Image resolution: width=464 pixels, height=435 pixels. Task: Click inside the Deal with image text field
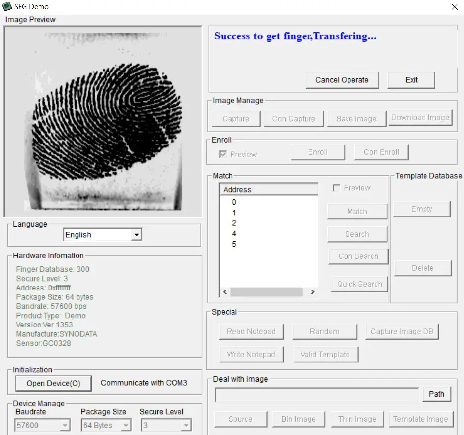coord(316,395)
